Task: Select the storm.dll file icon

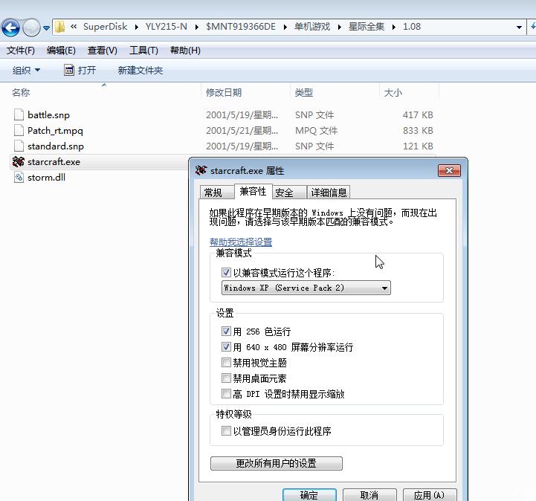Action: click(19, 178)
